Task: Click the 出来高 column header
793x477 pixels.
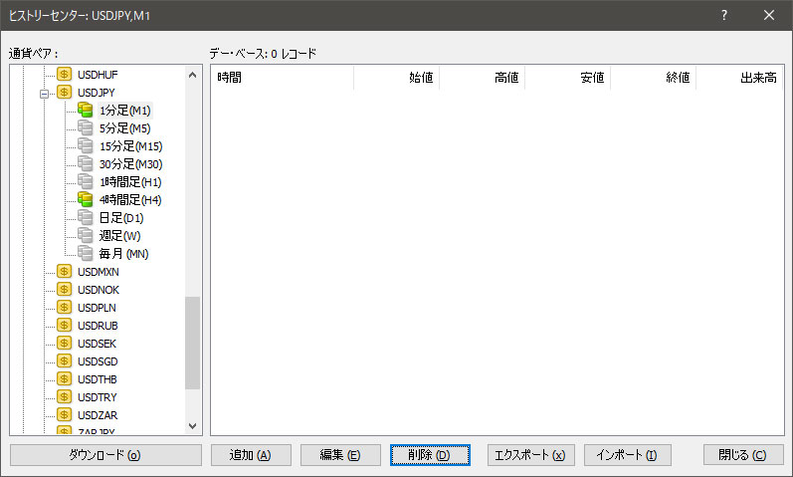Action: point(738,78)
